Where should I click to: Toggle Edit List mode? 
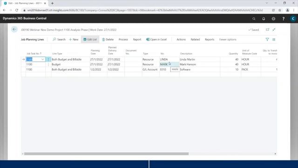click(x=90, y=39)
